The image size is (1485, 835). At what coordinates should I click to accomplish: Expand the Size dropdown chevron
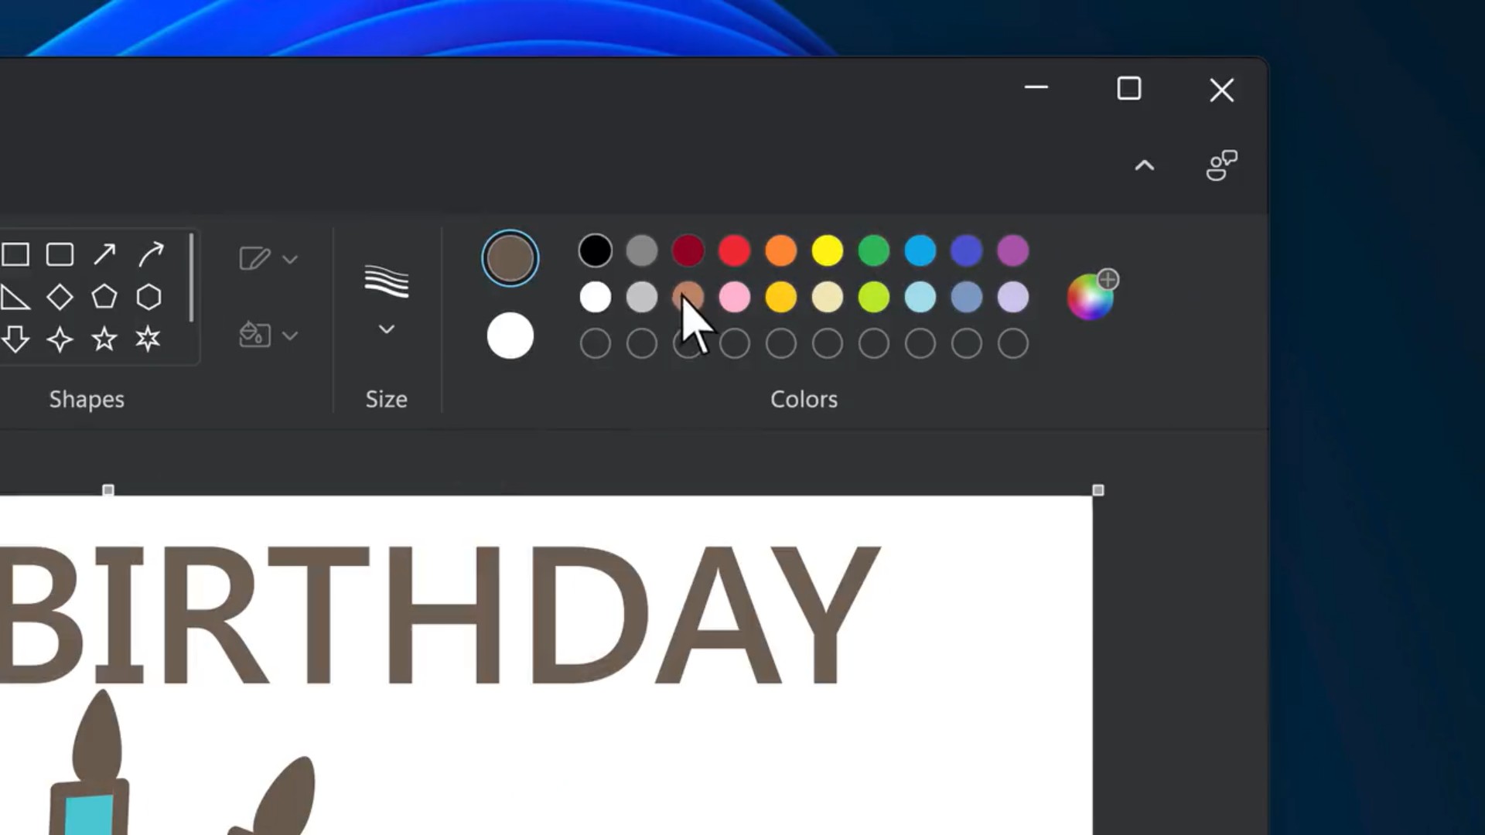[387, 329]
